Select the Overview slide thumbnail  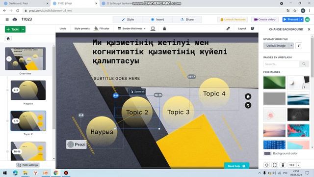pos(25,59)
